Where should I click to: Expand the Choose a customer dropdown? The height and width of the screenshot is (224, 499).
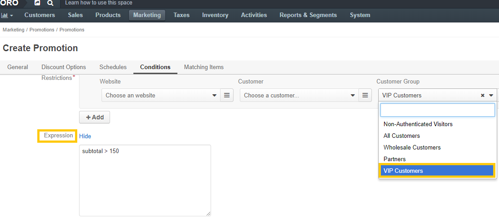click(x=300, y=96)
